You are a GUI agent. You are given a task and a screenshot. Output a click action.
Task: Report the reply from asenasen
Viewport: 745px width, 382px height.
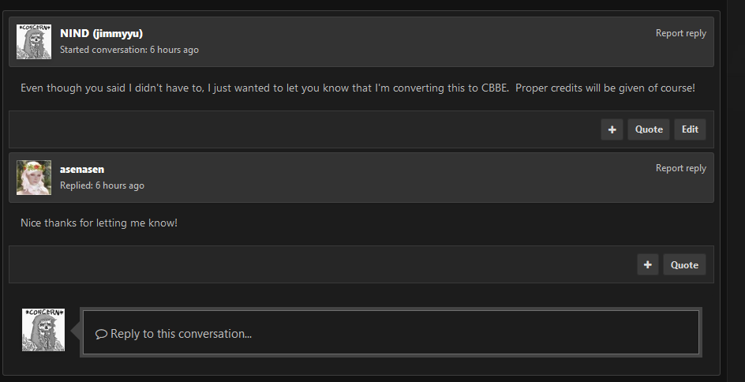(681, 168)
